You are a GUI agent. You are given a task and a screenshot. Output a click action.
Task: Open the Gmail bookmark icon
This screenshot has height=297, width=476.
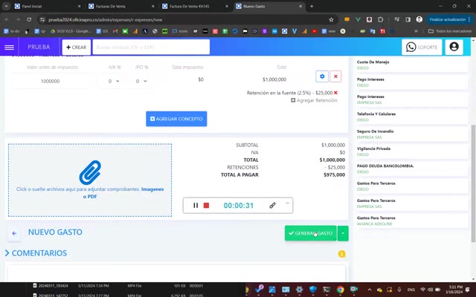pyautogui.click(x=115, y=31)
